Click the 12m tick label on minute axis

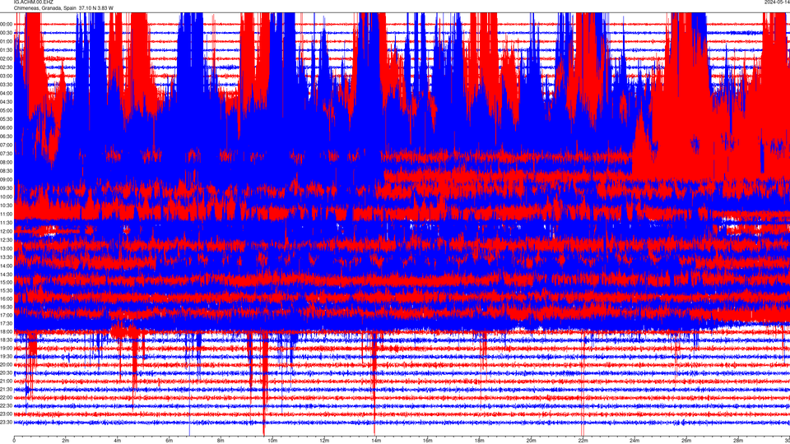(x=324, y=441)
